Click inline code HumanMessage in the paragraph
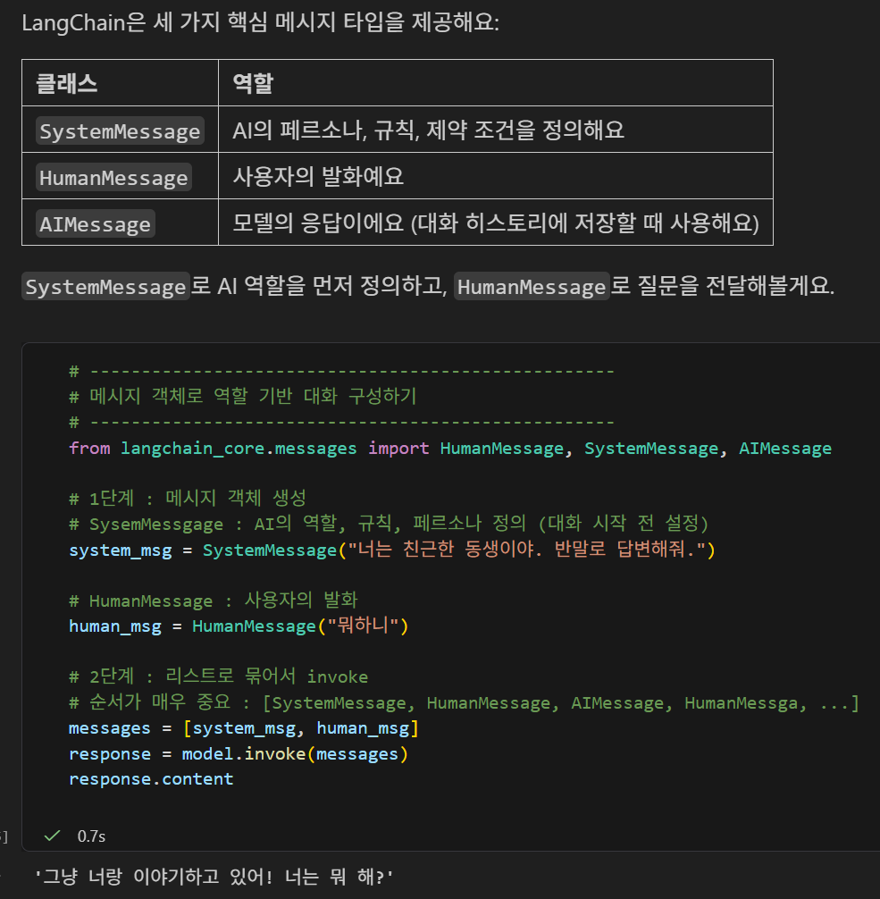The image size is (880, 899). point(532,286)
